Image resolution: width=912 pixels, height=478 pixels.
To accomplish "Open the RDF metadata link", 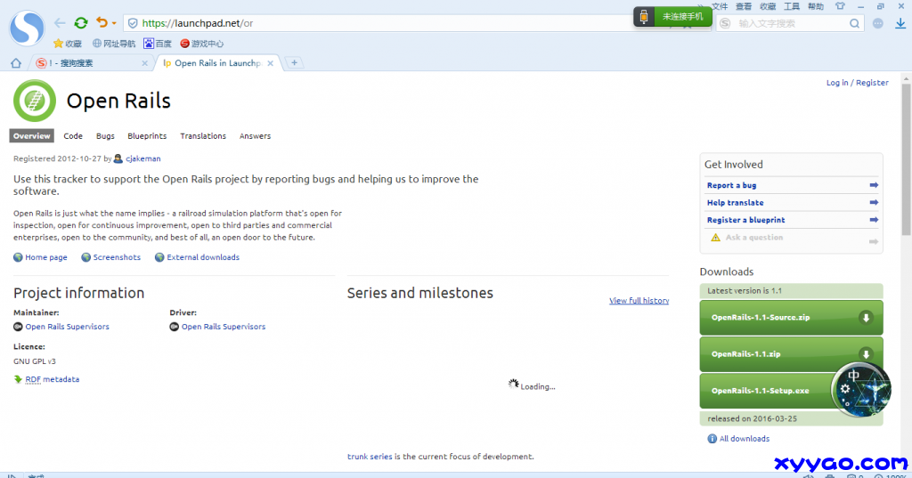I will [52, 379].
